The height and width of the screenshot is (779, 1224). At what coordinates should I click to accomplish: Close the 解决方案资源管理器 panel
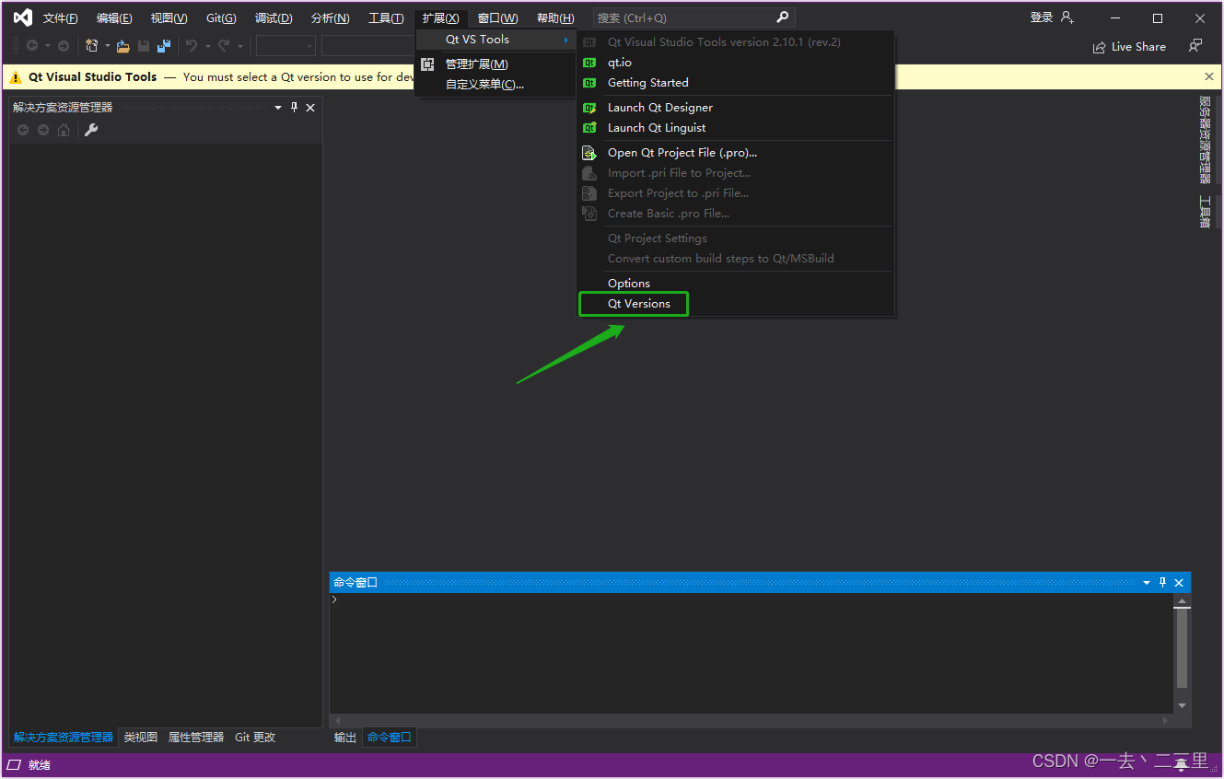[x=310, y=108]
